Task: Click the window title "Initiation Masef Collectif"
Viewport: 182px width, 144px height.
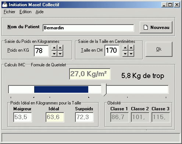Action: (x=34, y=5)
